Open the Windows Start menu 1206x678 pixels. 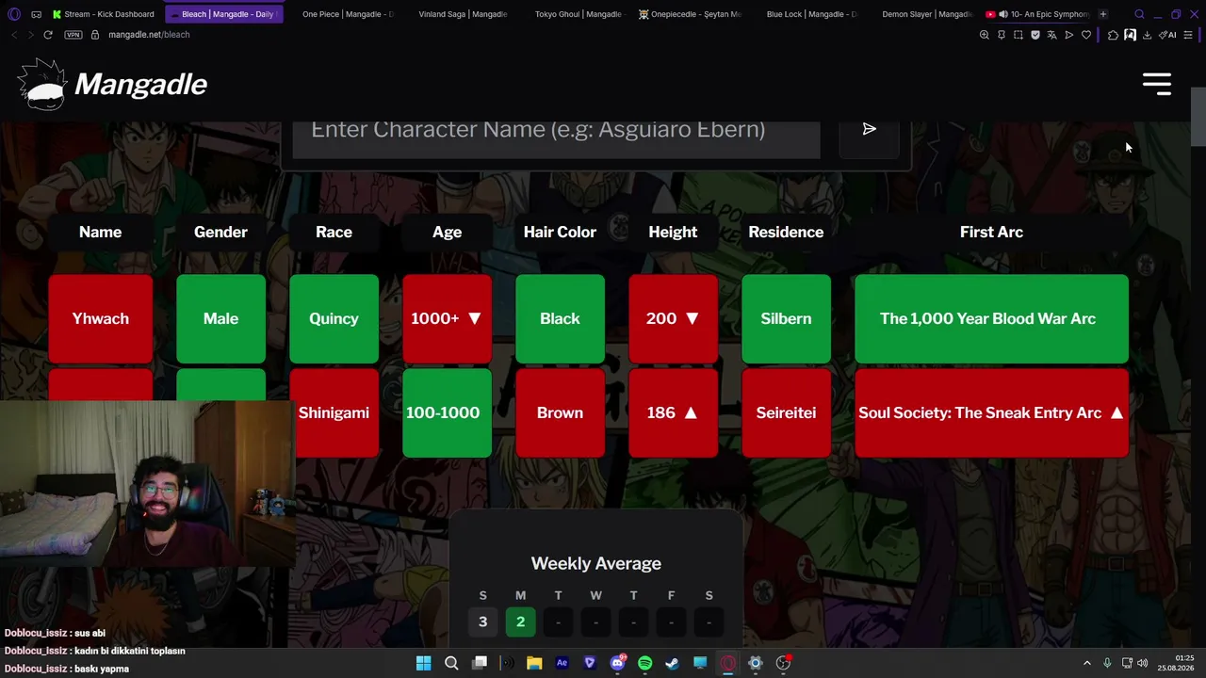click(x=423, y=663)
